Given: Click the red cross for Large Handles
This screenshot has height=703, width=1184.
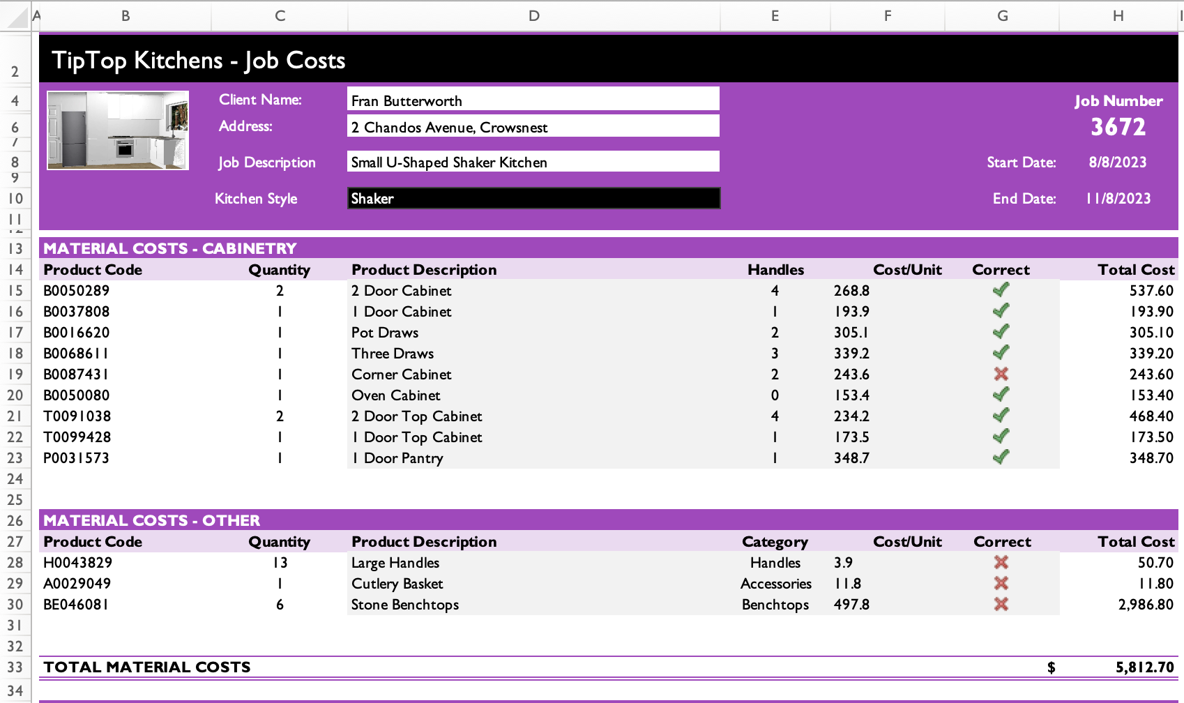Looking at the screenshot, I should [x=1001, y=562].
